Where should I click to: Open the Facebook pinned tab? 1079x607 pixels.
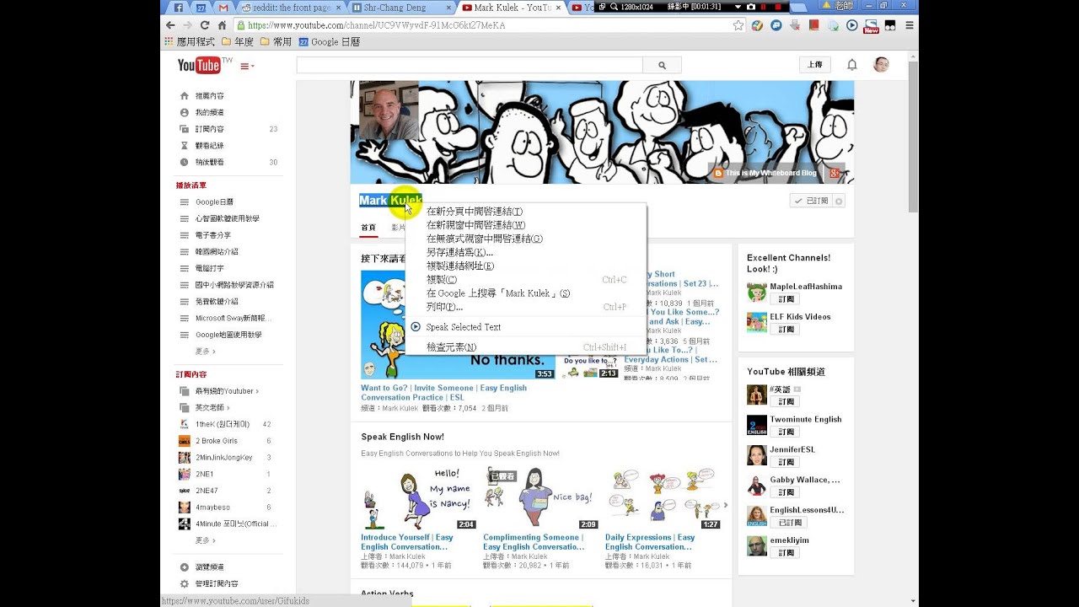179,8
